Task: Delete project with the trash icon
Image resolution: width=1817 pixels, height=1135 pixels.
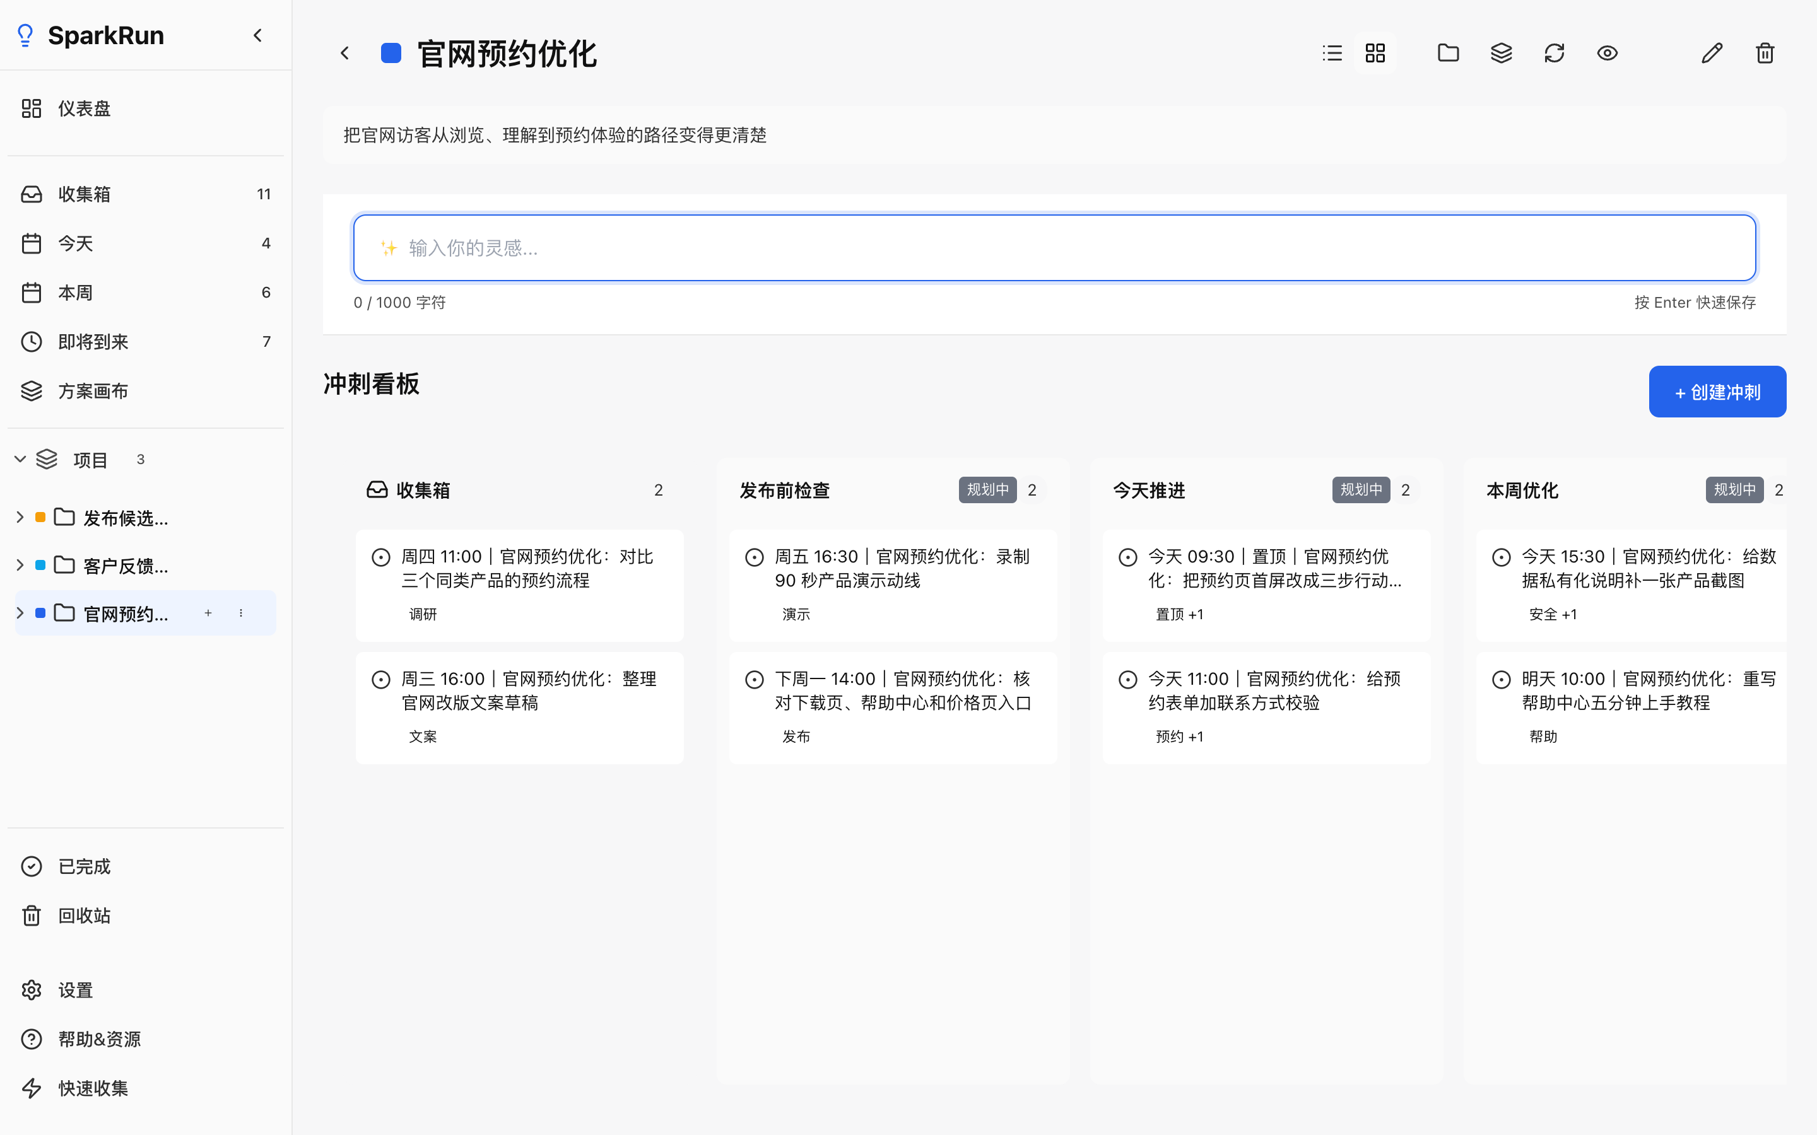Action: 1765,52
